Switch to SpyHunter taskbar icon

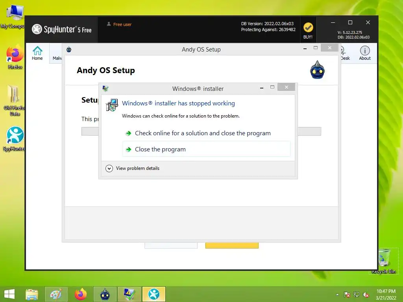pyautogui.click(x=154, y=294)
